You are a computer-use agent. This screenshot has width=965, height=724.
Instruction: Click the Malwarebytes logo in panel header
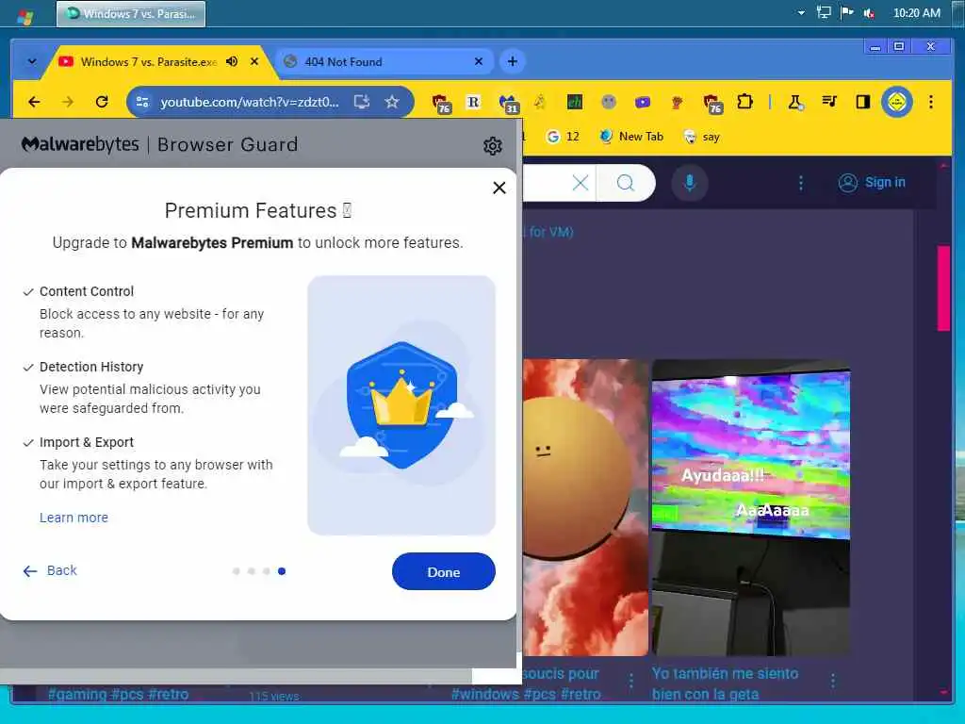click(x=80, y=144)
